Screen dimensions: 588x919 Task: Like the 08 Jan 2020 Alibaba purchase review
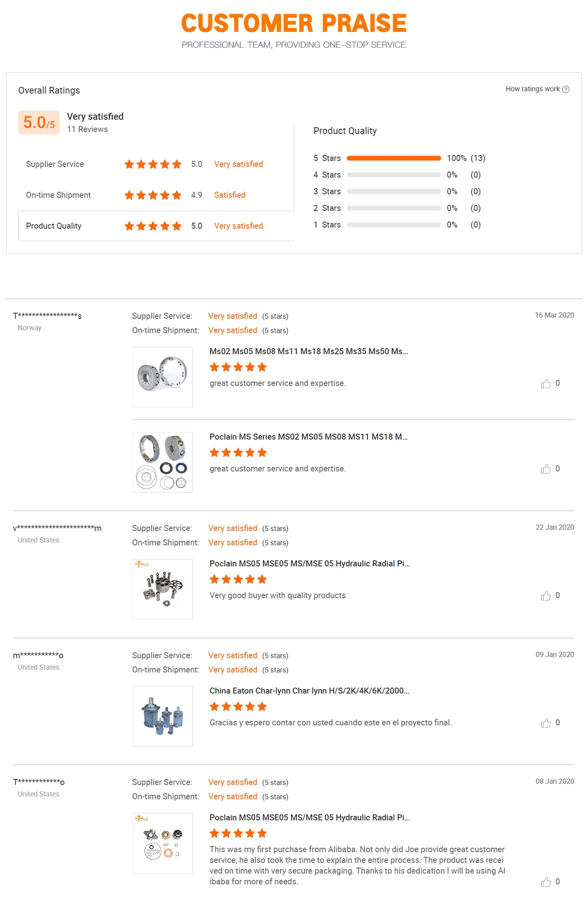[546, 882]
